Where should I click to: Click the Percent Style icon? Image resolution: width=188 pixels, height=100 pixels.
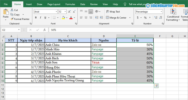(x=145, y=18)
